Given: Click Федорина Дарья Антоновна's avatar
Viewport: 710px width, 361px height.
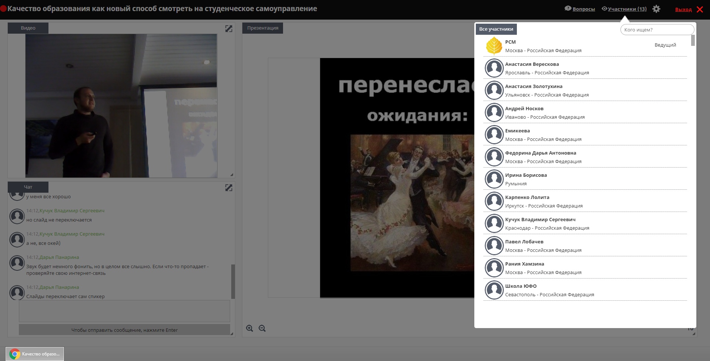Looking at the screenshot, I should [x=494, y=157].
